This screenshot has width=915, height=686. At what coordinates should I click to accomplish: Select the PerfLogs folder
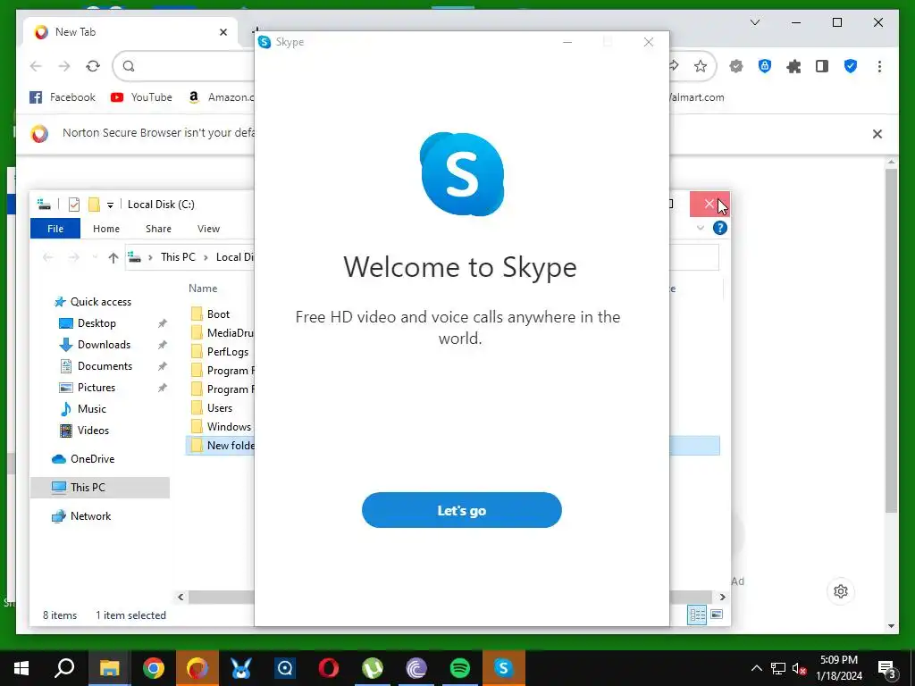click(x=228, y=352)
